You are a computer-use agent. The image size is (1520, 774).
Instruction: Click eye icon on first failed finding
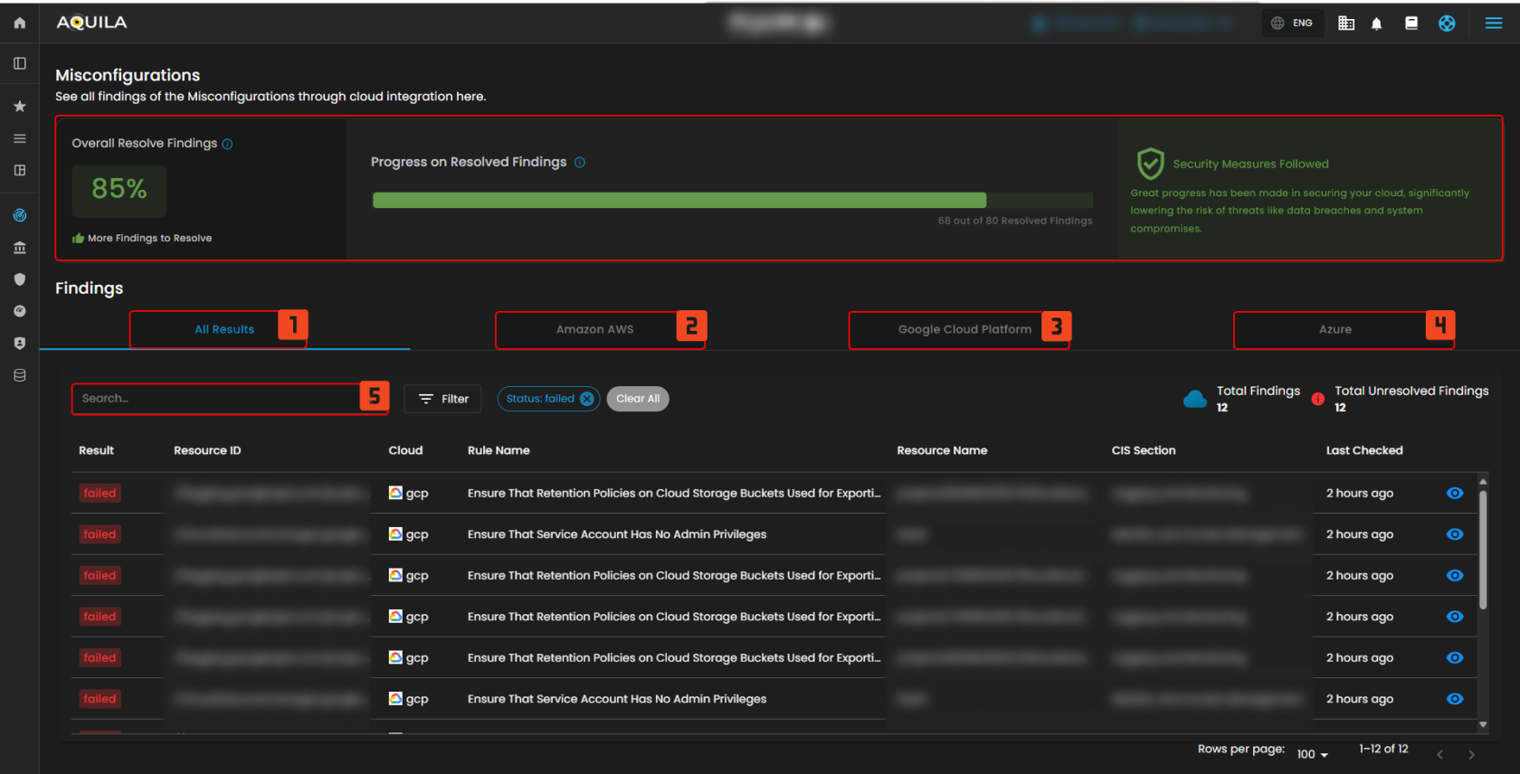pyautogui.click(x=1454, y=493)
